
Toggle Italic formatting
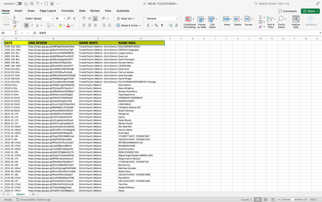(32, 25)
